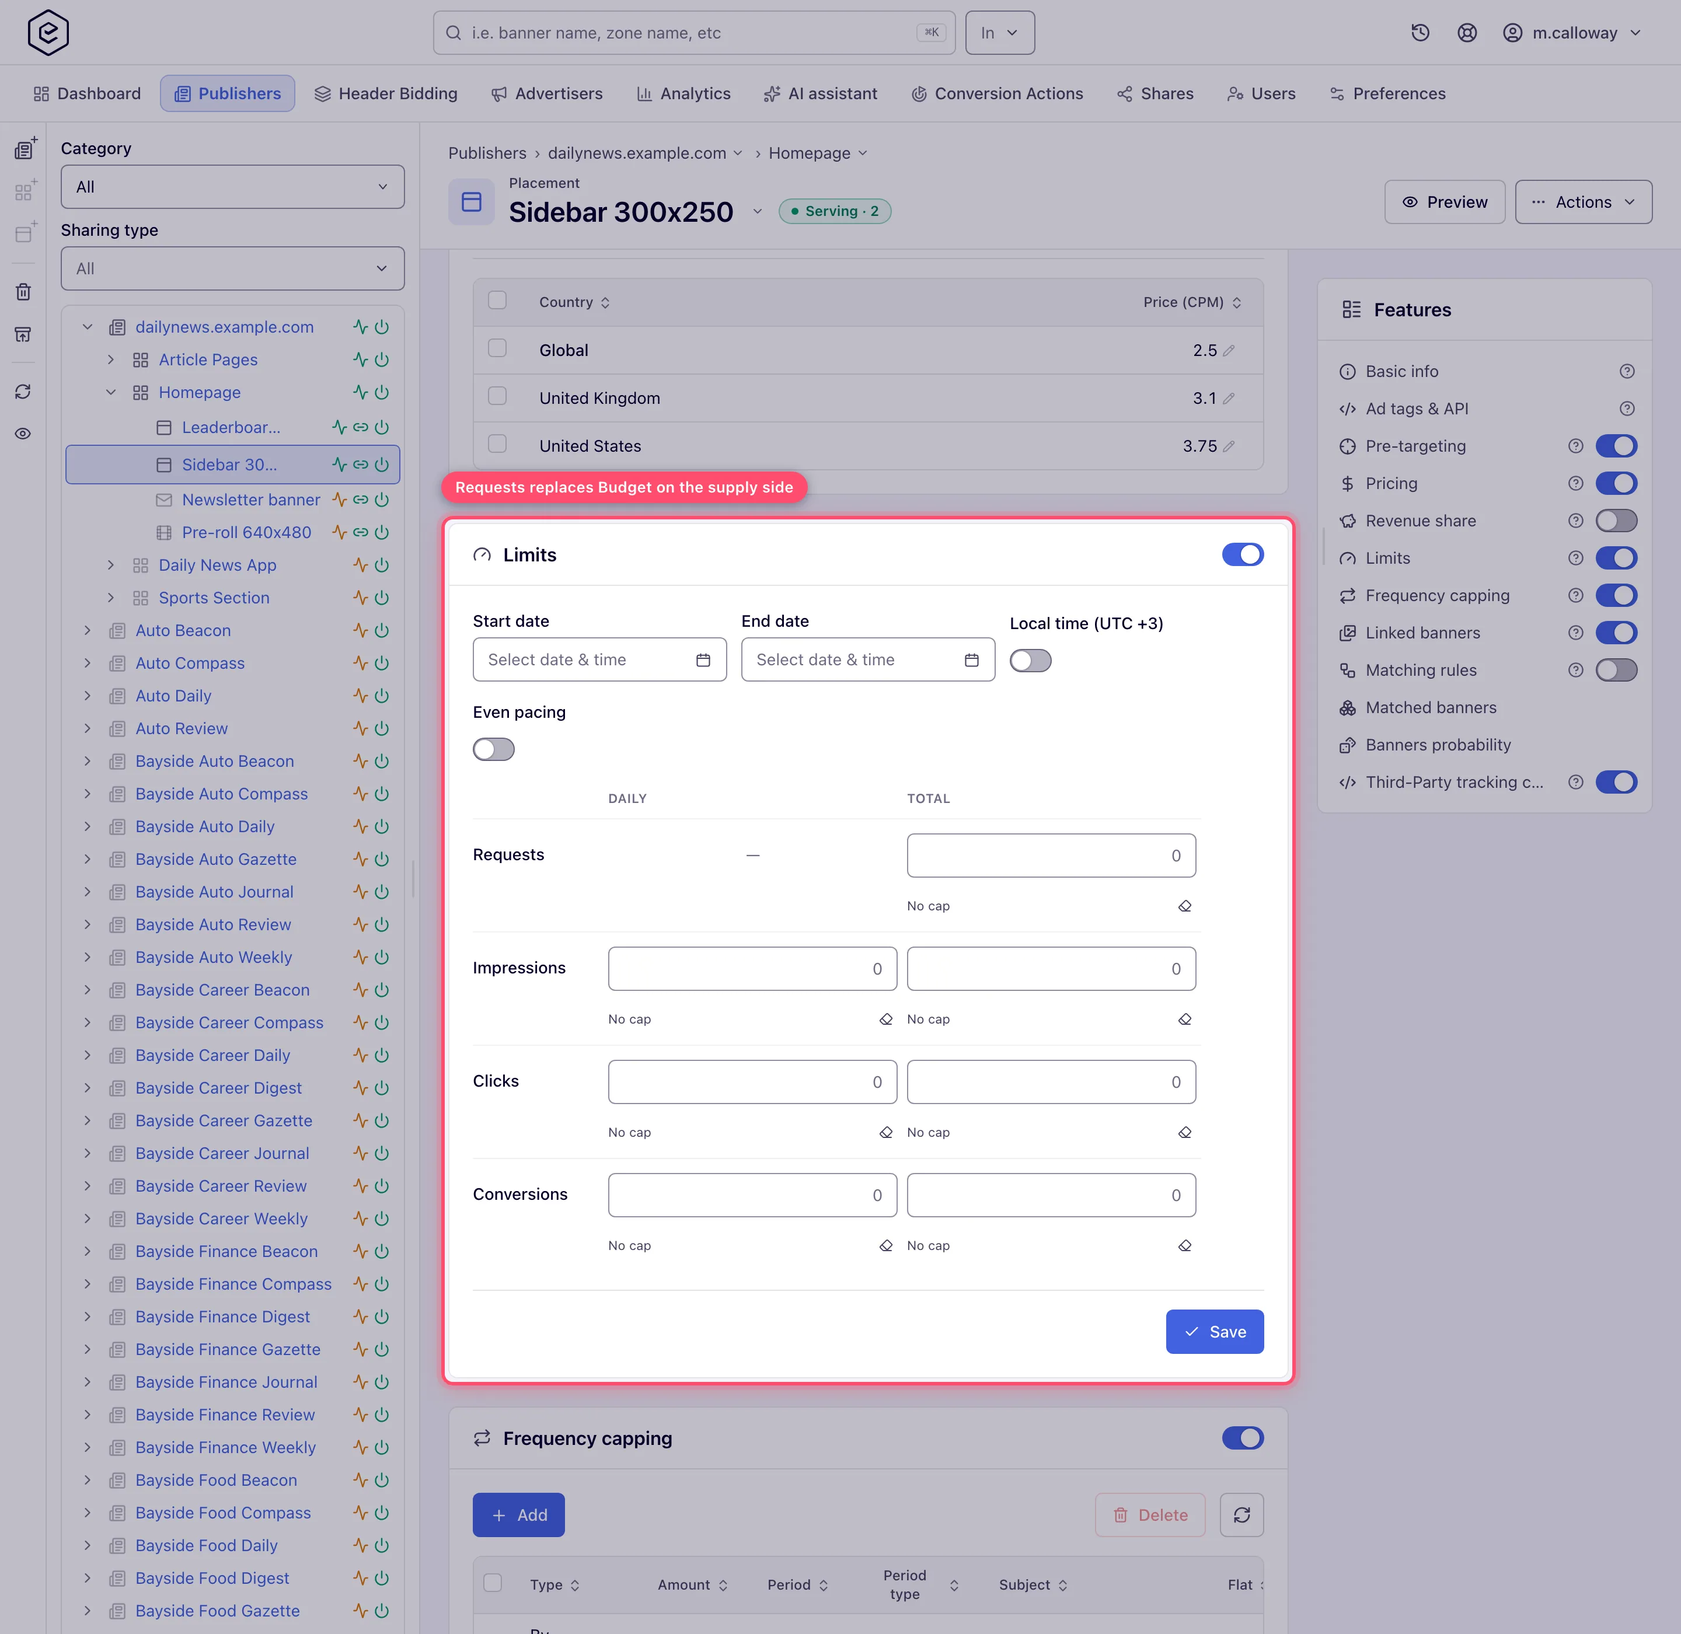
Task: Click the Pricing help question icon
Action: (x=1575, y=483)
